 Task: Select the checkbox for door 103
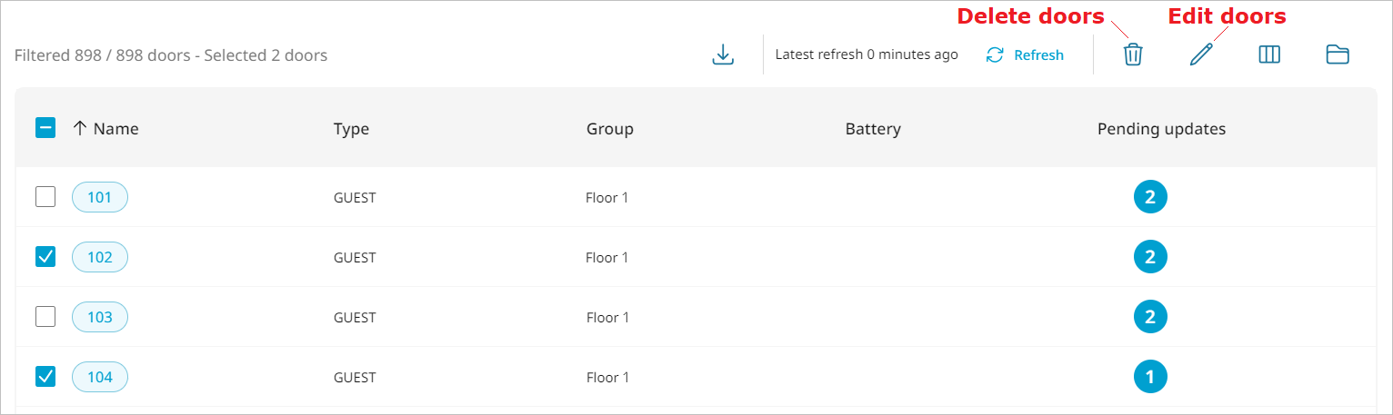tap(45, 317)
